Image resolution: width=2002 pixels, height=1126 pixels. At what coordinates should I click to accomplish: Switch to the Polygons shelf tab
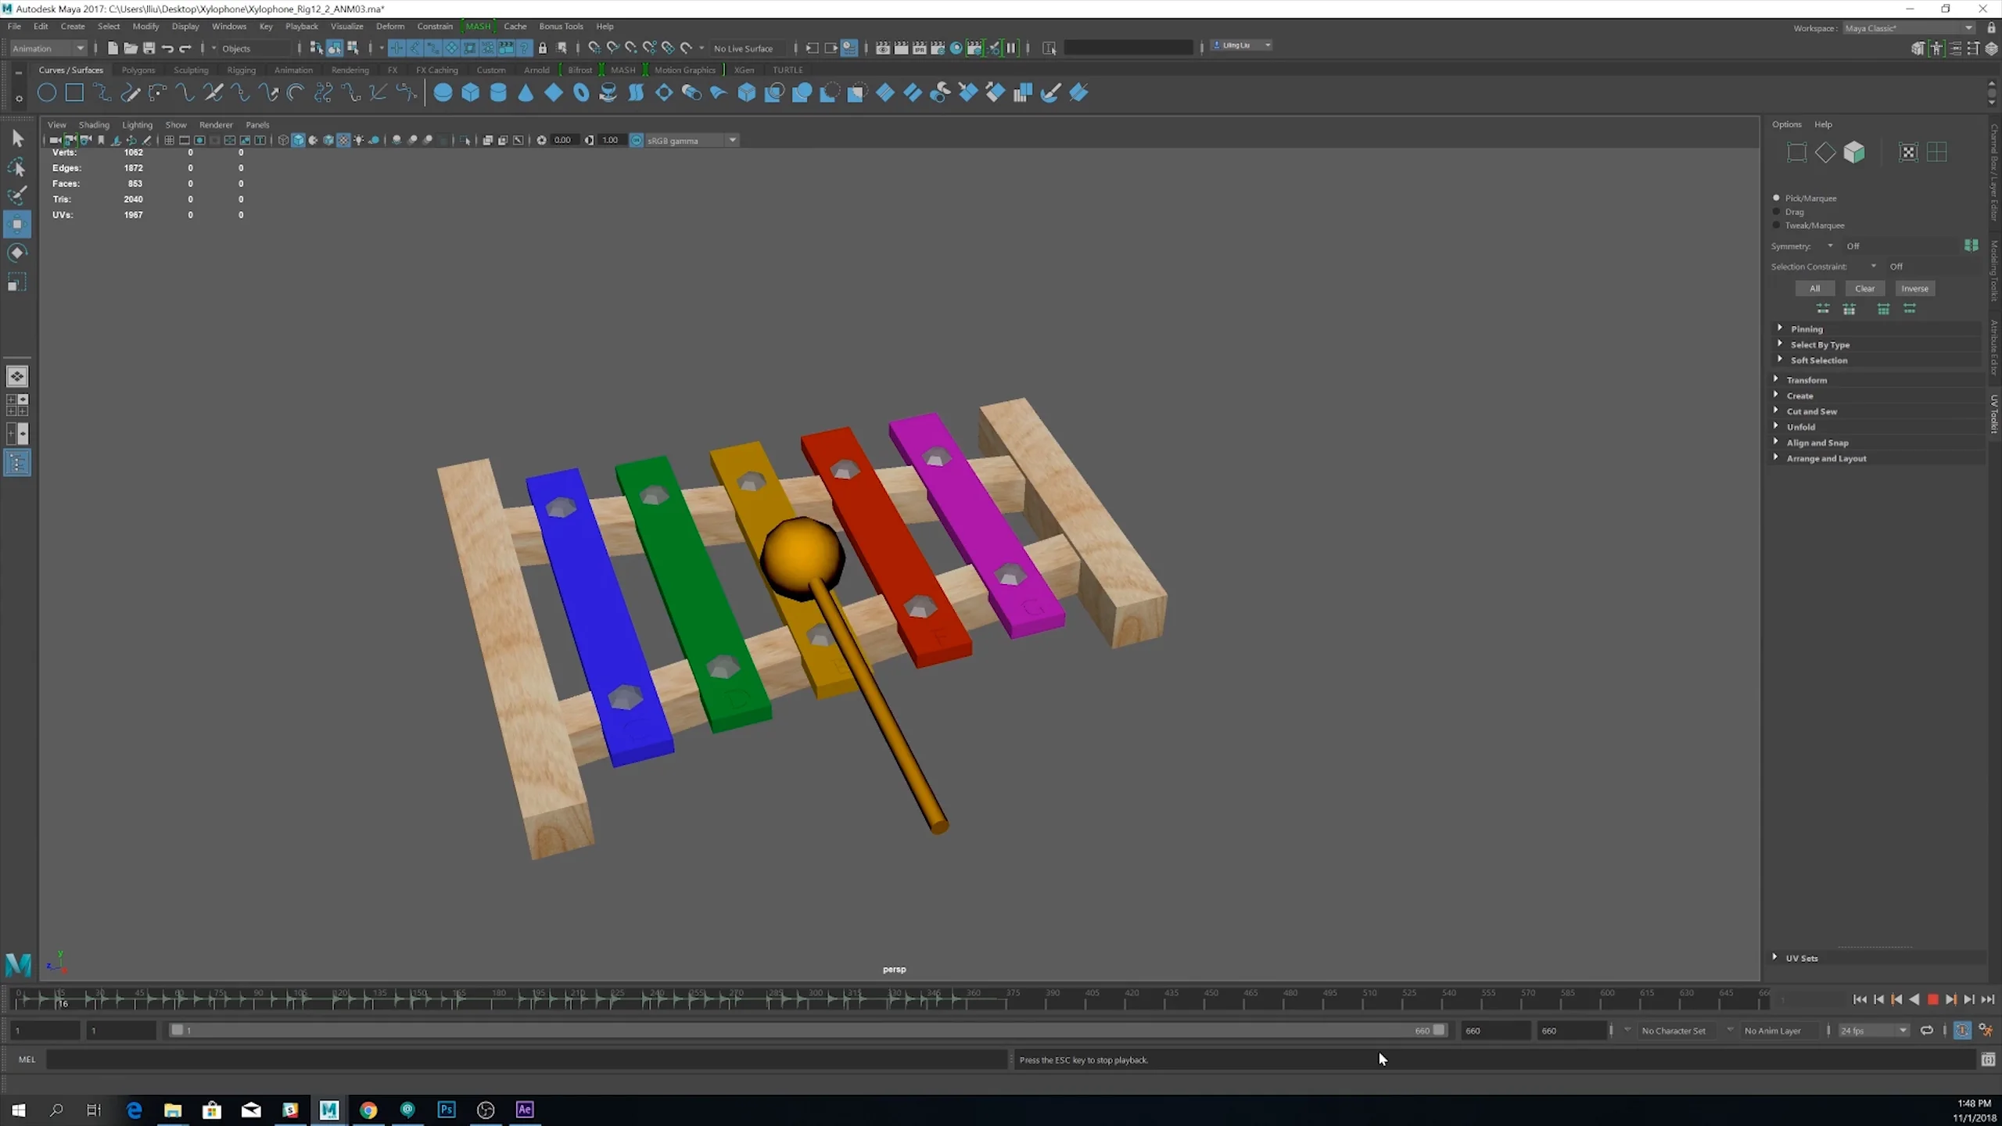click(x=138, y=70)
